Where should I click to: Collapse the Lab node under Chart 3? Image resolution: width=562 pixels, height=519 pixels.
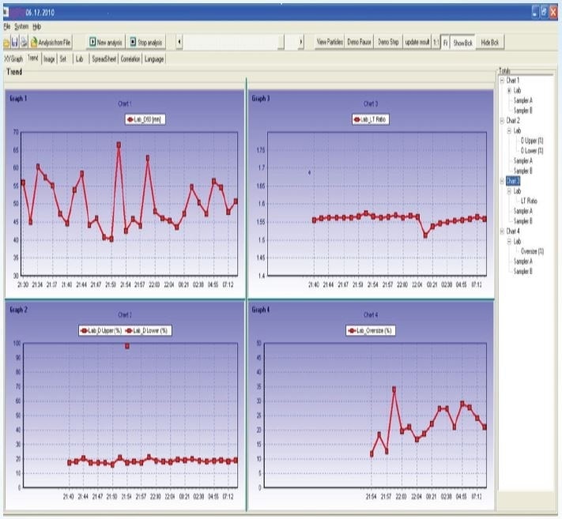click(509, 191)
